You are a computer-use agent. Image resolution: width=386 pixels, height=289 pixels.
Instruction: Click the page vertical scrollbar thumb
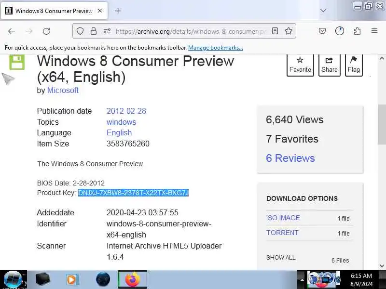[382, 124]
